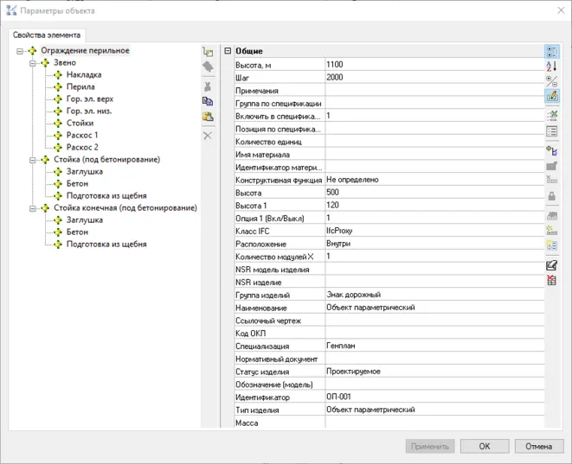Image resolution: width=572 pixels, height=464 pixels.
Task: Click the property list icon in right toolbar
Action: click(x=551, y=131)
